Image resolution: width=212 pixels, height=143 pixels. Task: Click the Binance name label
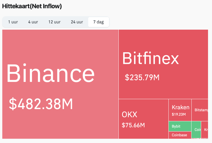(50, 73)
